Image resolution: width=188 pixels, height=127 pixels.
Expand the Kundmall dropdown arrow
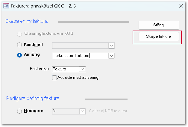pos(112,45)
